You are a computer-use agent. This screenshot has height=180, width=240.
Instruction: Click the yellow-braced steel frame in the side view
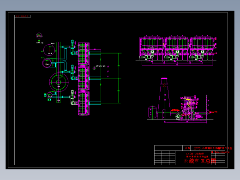188,108
